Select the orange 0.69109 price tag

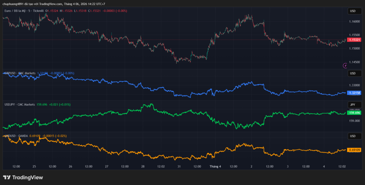click(354, 150)
